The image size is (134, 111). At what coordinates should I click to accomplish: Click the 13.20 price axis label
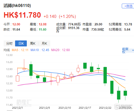click(9, 62)
